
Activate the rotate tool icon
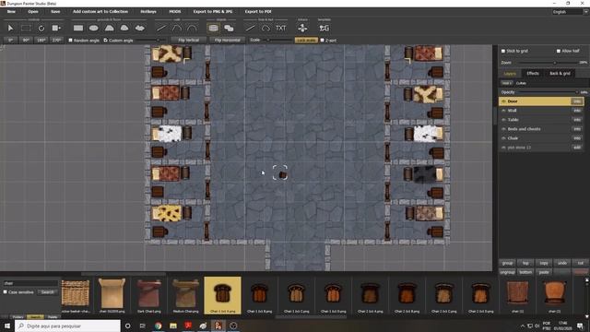[41, 29]
